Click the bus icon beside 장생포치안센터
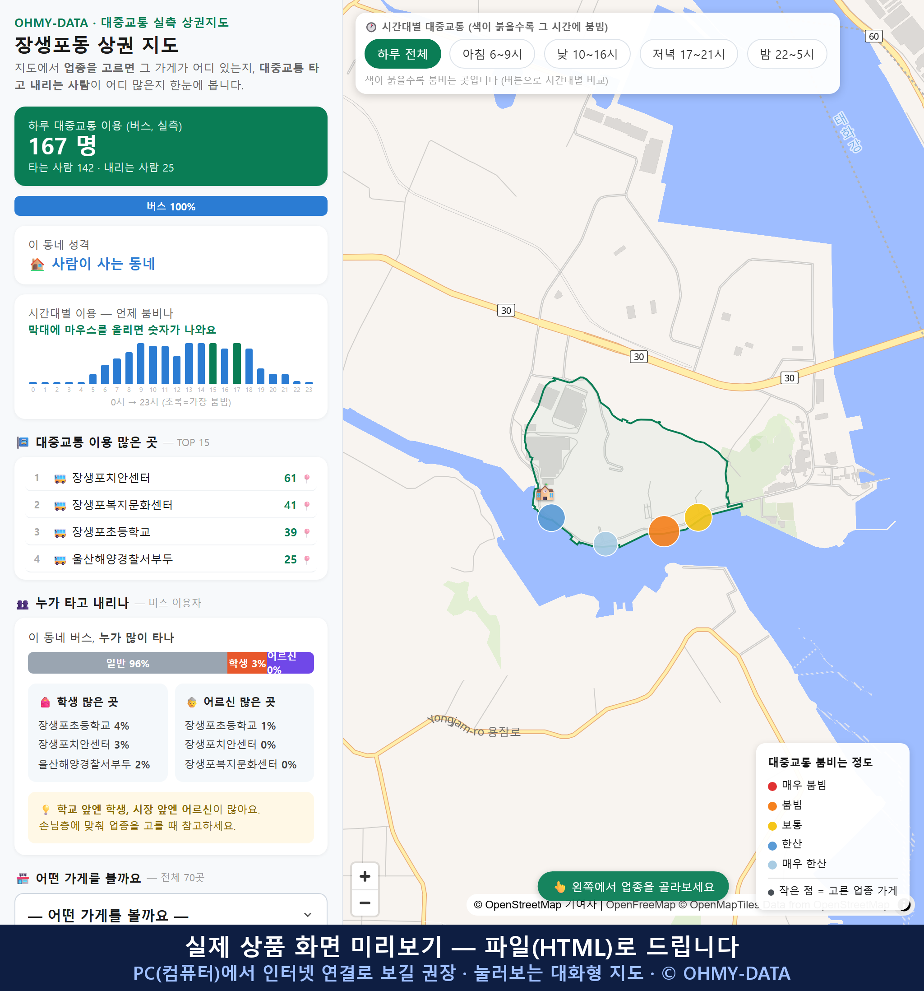 click(60, 479)
